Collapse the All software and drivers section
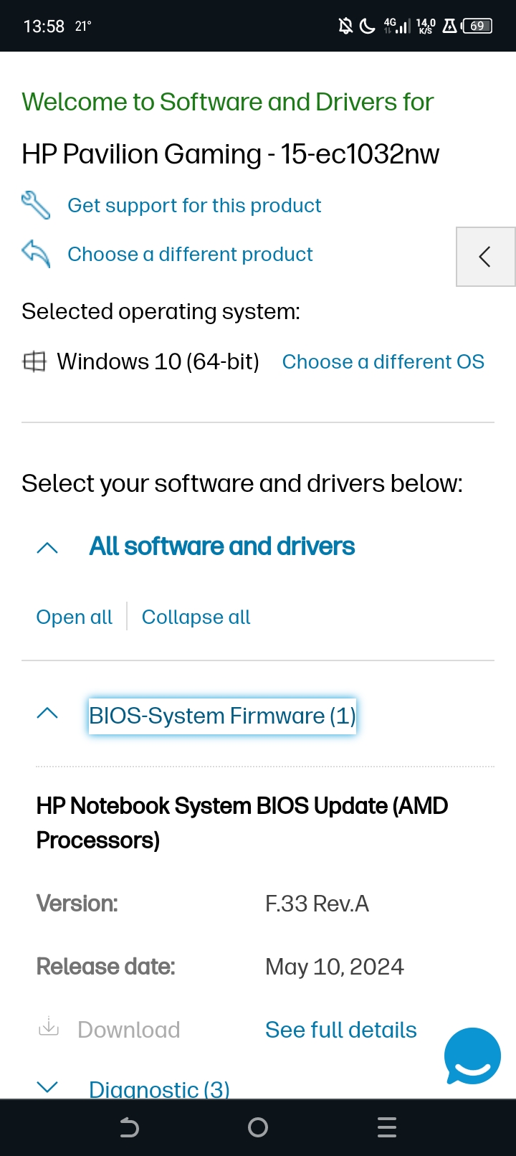 (47, 546)
